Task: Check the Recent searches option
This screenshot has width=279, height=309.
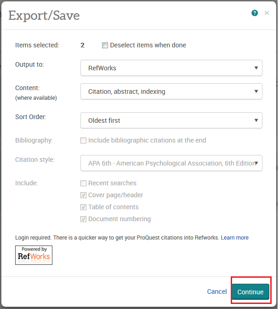Action: tap(83, 183)
